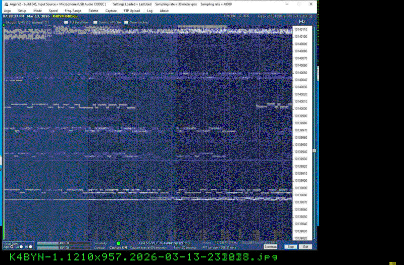Maximize the Argo window

(298, 4)
